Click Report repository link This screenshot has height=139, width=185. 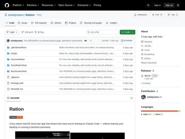pyautogui.click(x=149, y=63)
